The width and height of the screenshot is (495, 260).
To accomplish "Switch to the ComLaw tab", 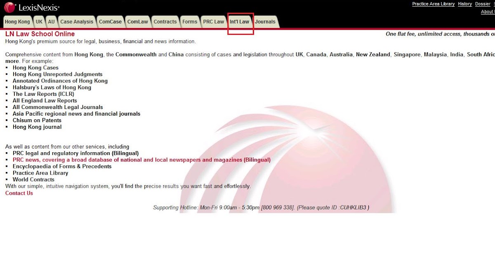I will coord(137,22).
